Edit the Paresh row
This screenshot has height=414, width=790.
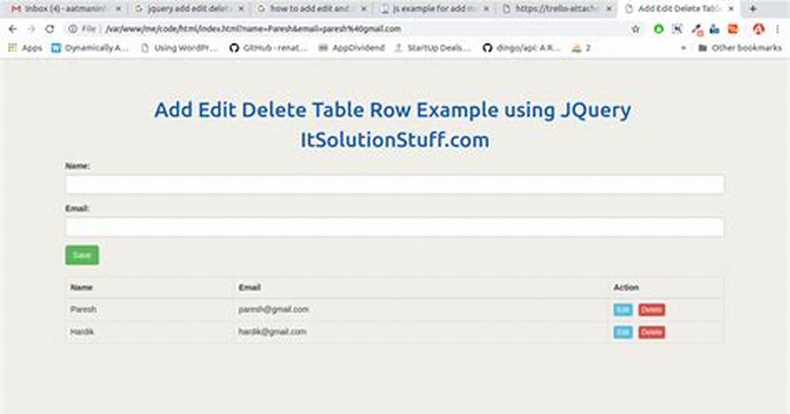[x=623, y=310]
